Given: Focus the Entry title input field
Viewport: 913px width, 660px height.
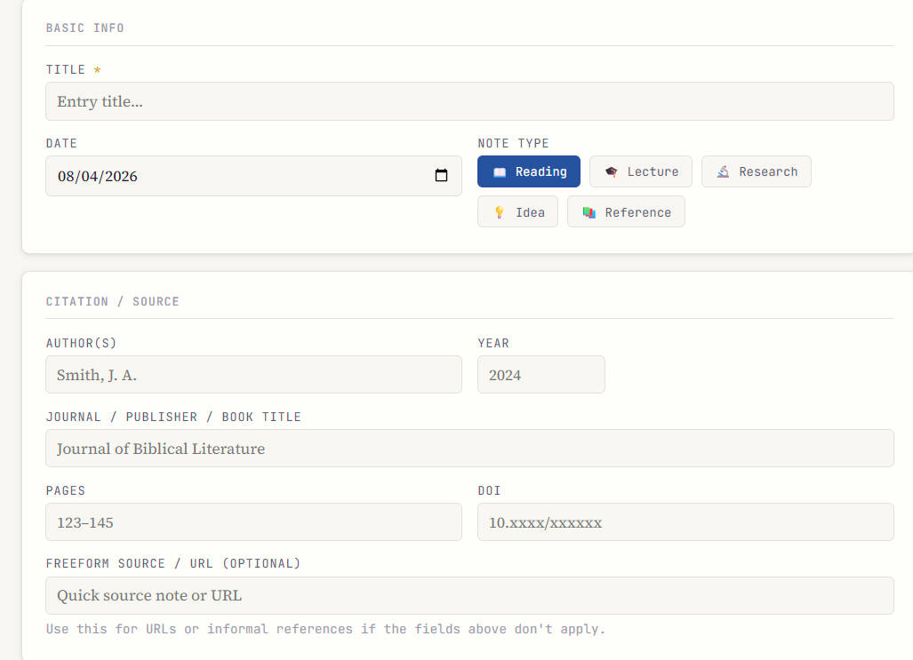Looking at the screenshot, I should pos(469,101).
